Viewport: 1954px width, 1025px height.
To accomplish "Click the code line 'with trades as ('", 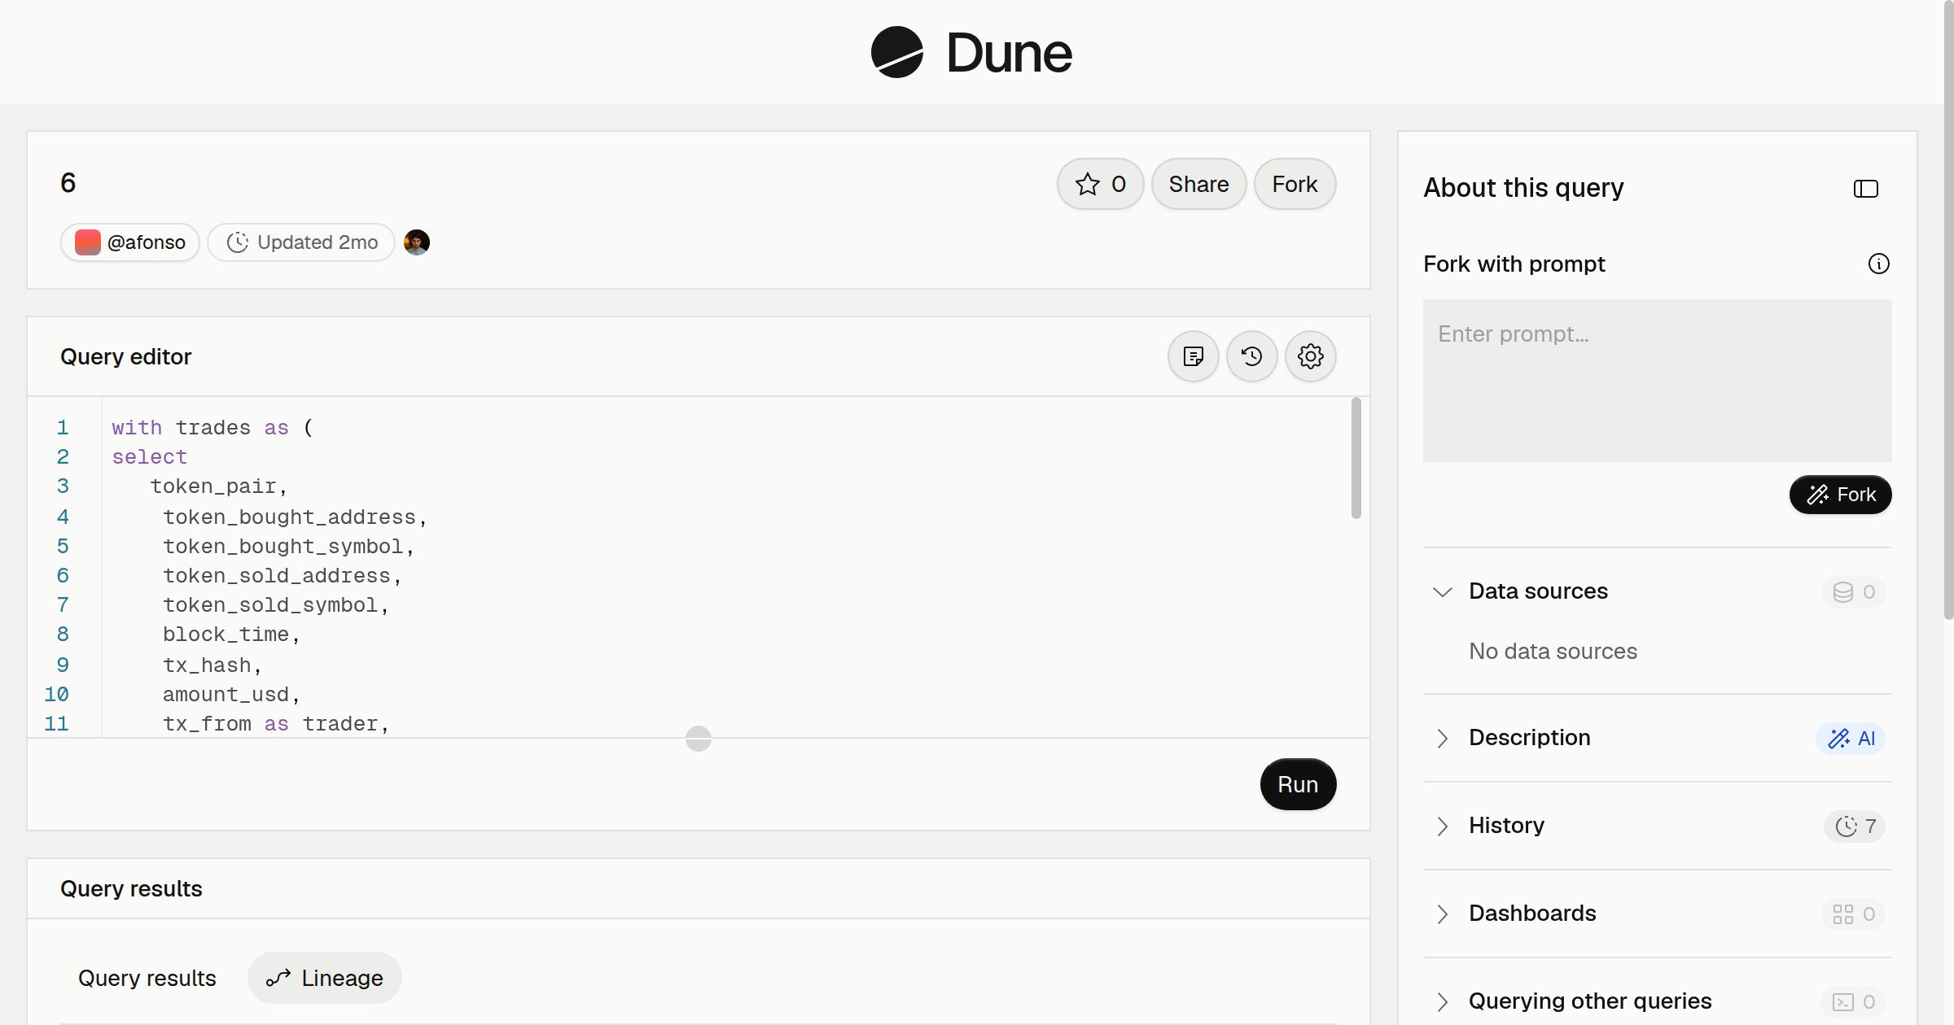I will click(x=212, y=428).
